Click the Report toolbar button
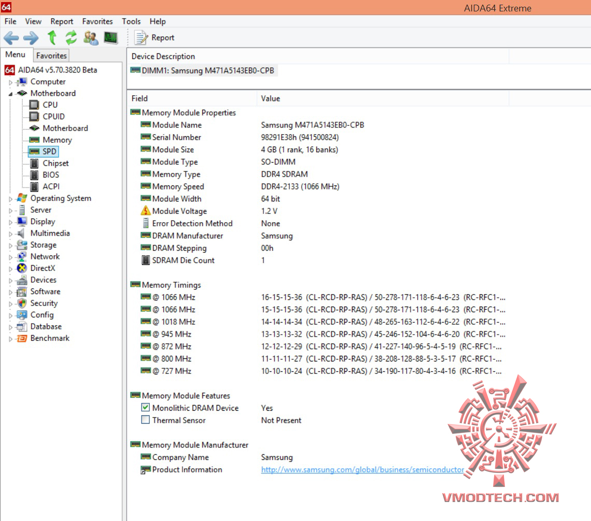This screenshot has width=591, height=521. [154, 38]
